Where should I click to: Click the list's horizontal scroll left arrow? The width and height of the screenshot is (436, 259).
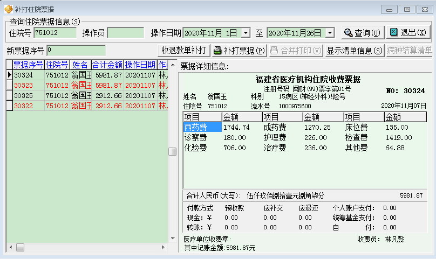[11, 247]
